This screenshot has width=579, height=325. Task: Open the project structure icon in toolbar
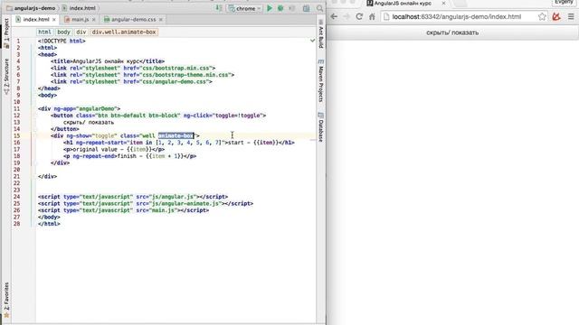tap(306, 8)
